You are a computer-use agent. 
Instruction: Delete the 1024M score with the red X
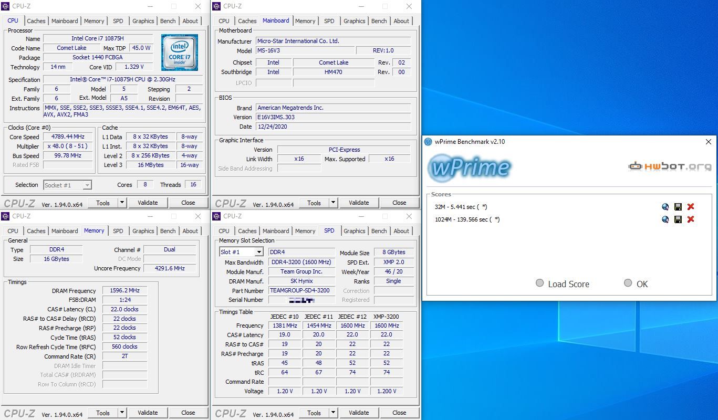click(691, 219)
